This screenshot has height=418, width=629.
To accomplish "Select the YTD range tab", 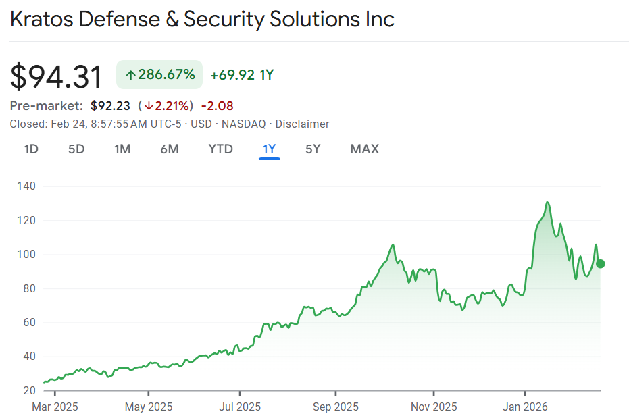I will (220, 149).
